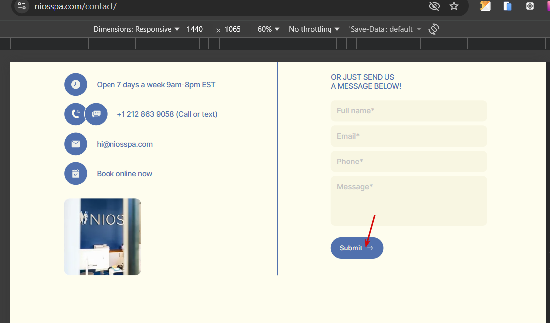The height and width of the screenshot is (323, 550).
Task: Click the crossed-out eye tracking protection icon
Action: 434,6
